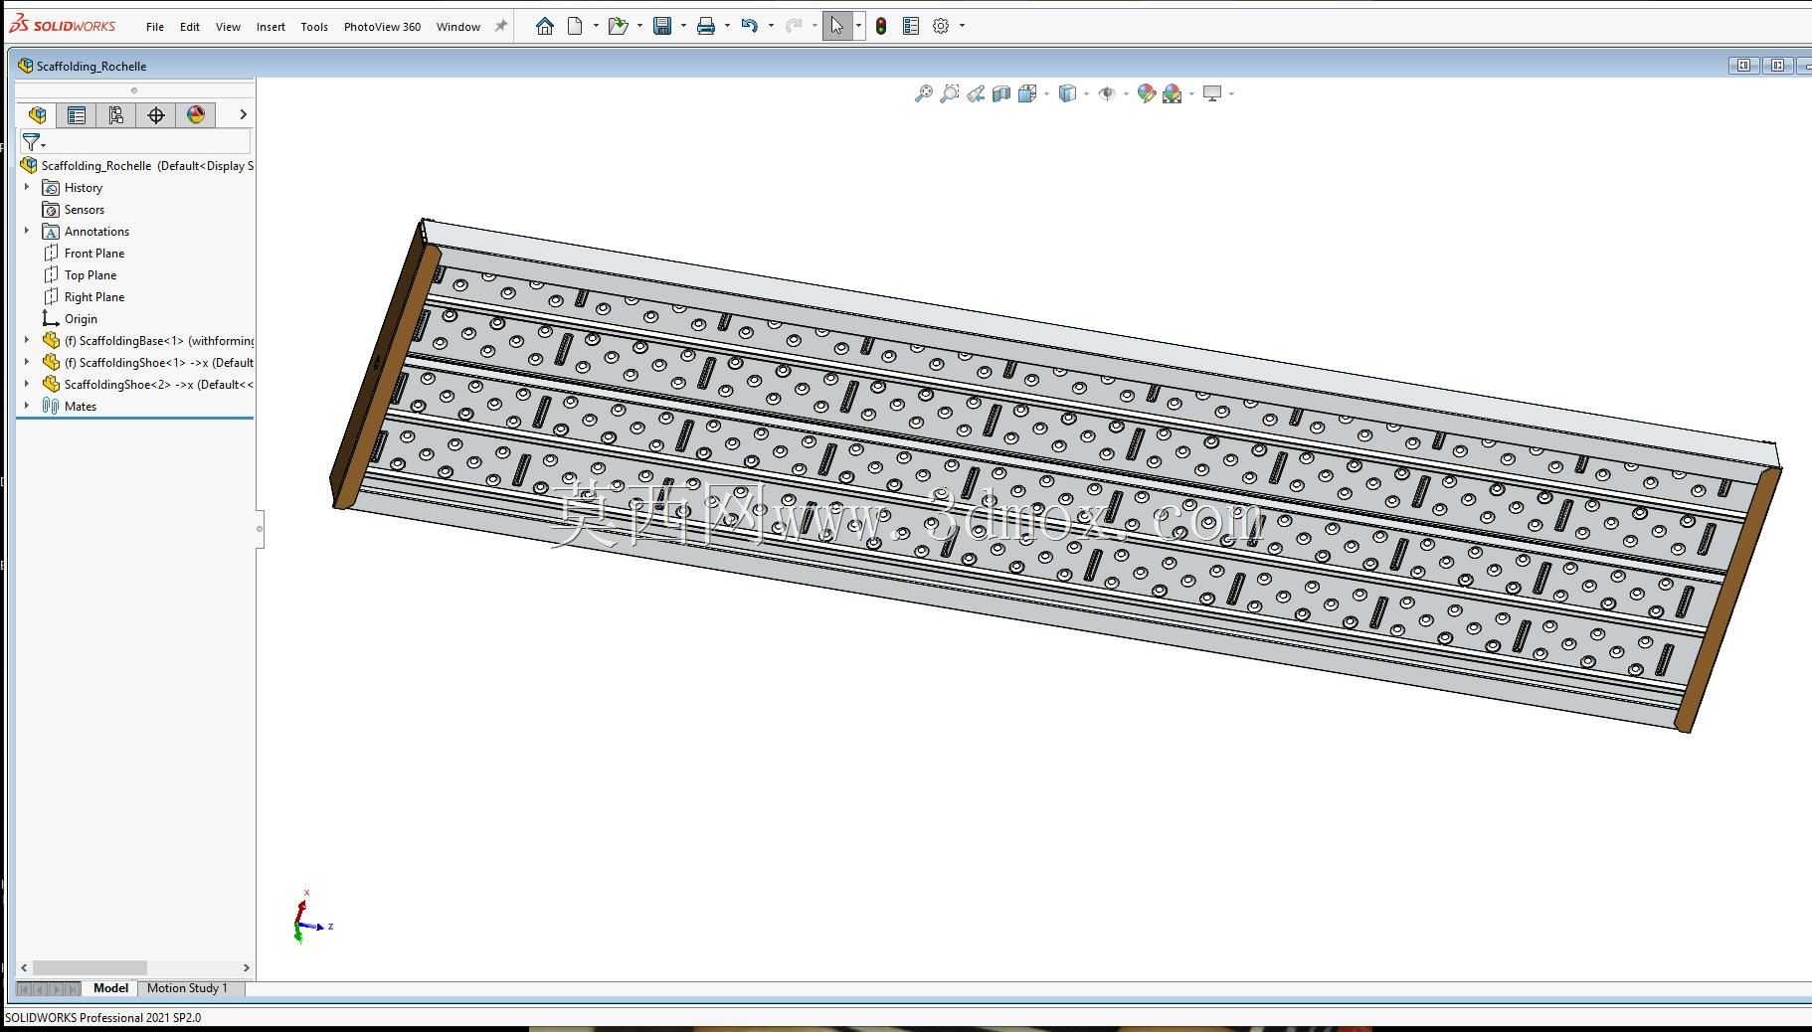This screenshot has width=1812, height=1032.
Task: Open the PhotoView 360 menu
Action: pyautogui.click(x=382, y=27)
